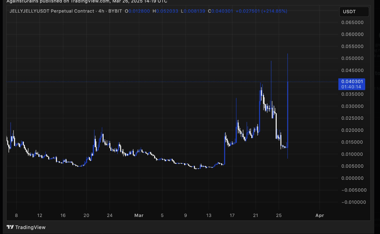Screen dimensions: 380x234
Task: Click the high value 0.052033
Action: [167, 11]
